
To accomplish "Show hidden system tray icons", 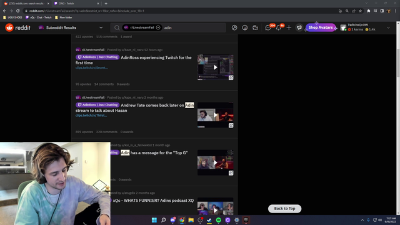I will pos(362,220).
